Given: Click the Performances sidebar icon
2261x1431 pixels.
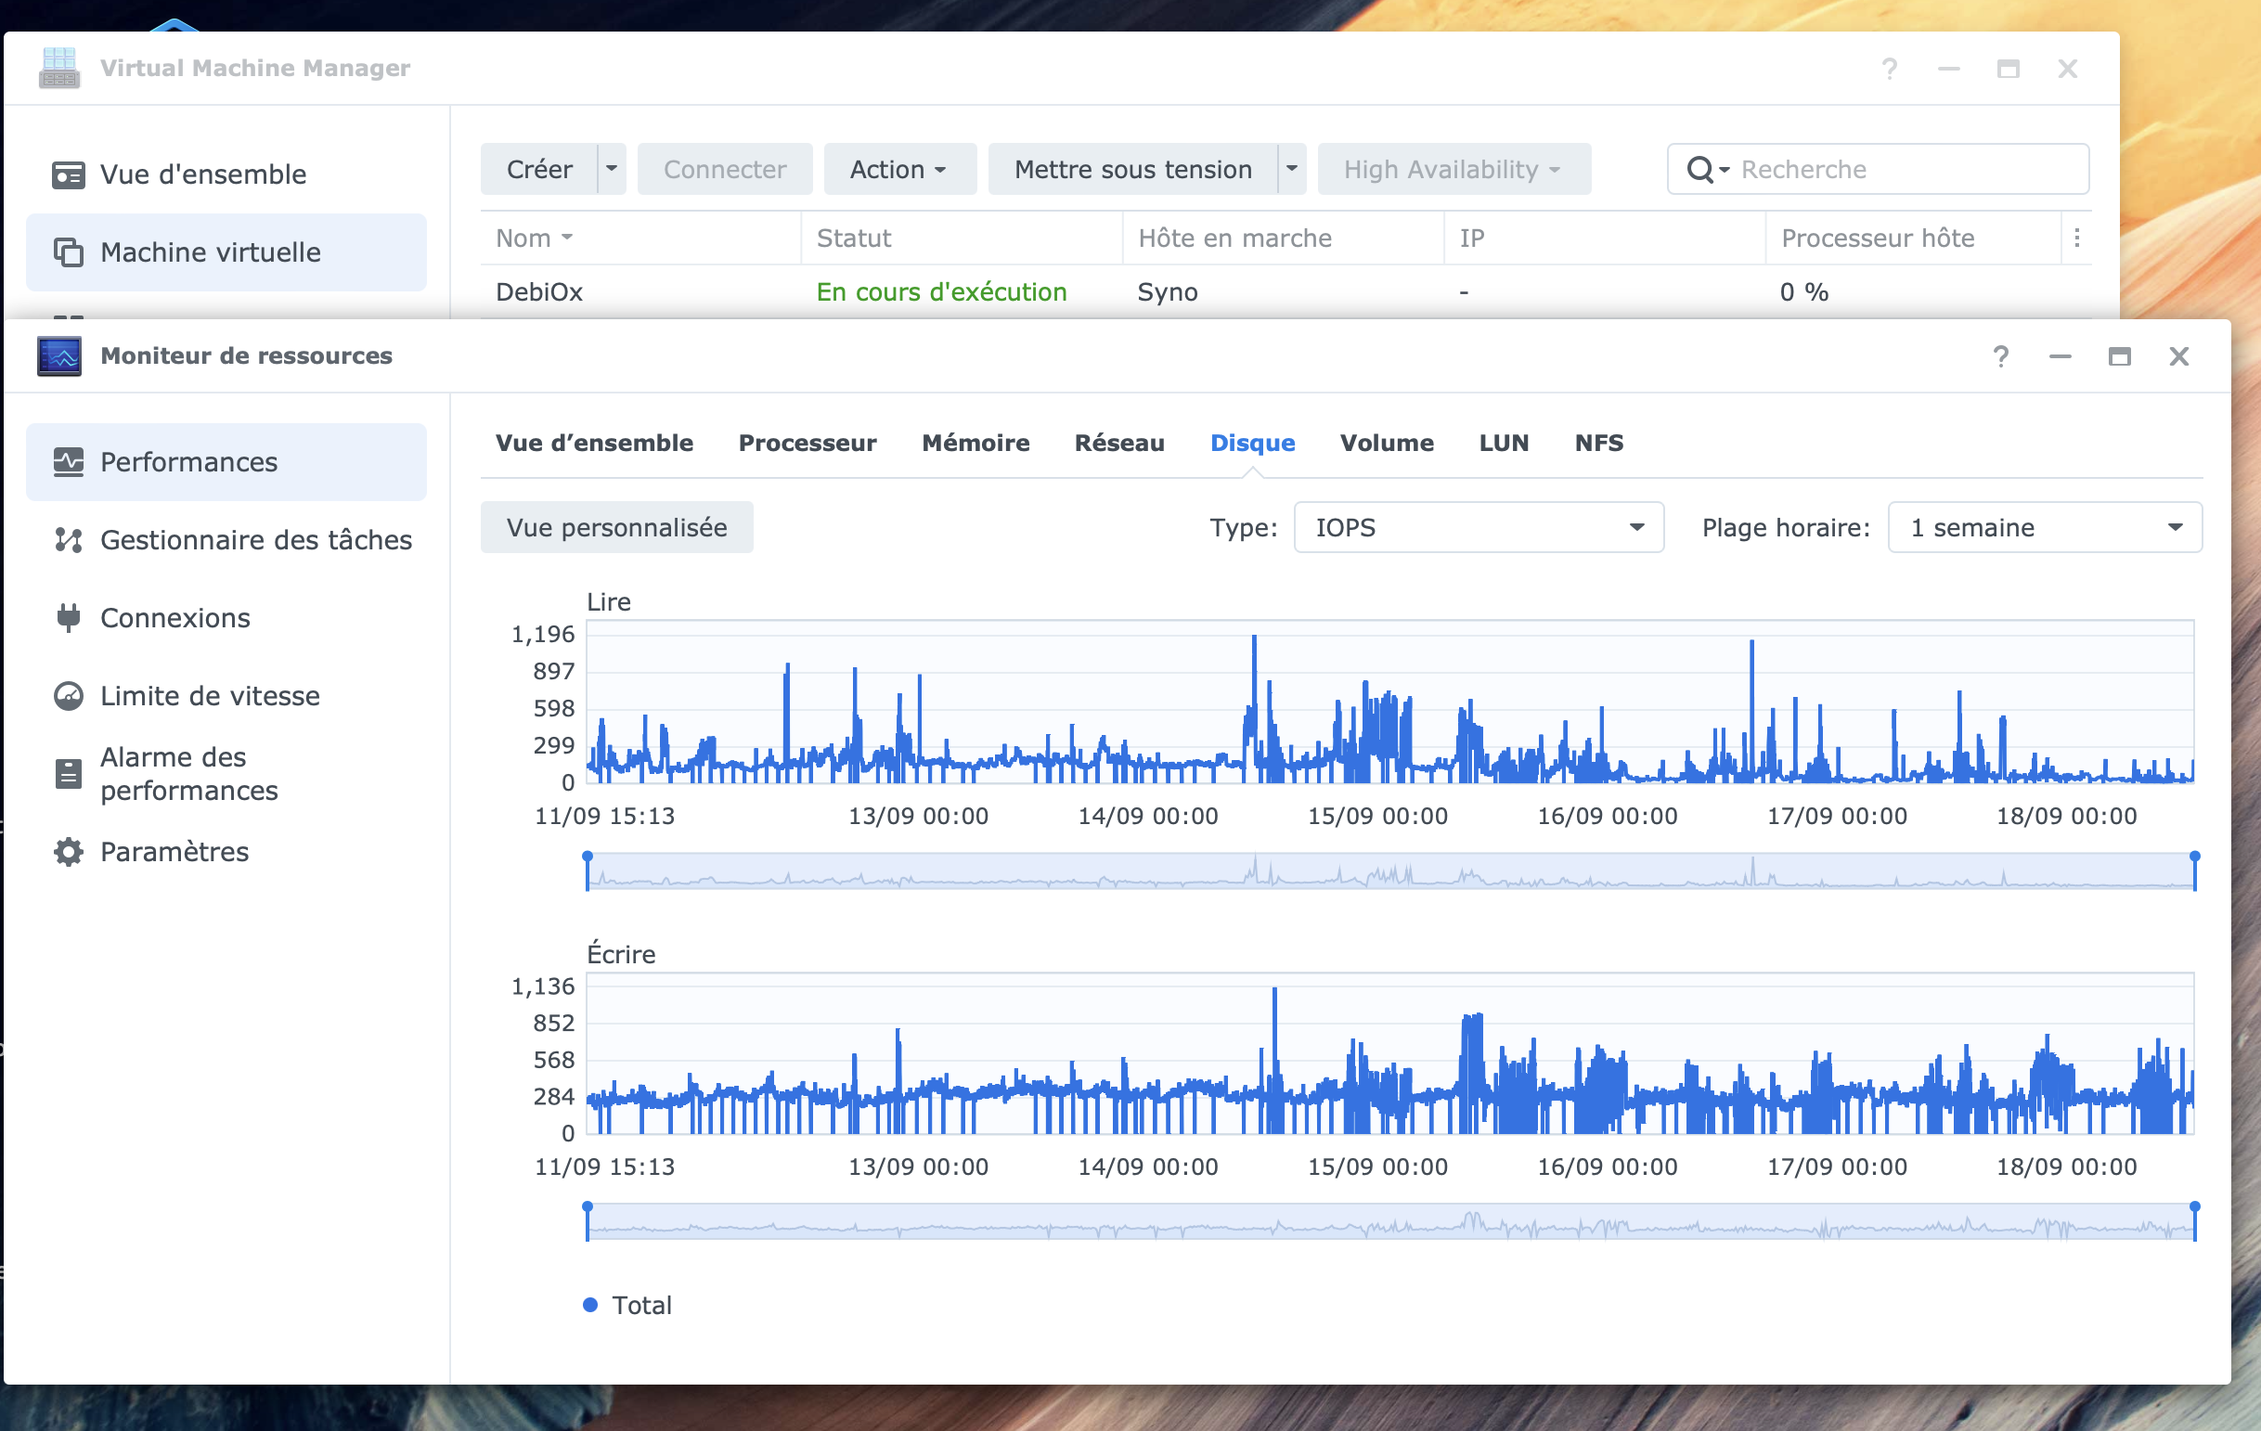Looking at the screenshot, I should pyautogui.click(x=68, y=462).
